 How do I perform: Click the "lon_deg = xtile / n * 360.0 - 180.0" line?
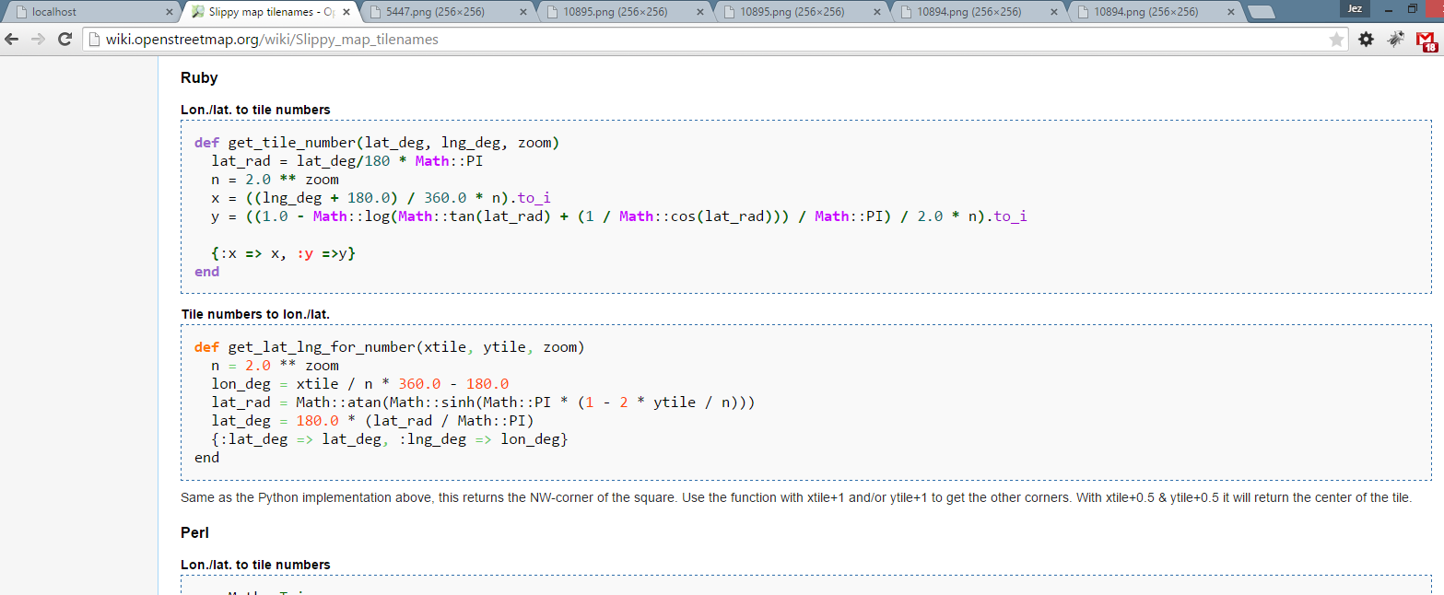[360, 384]
